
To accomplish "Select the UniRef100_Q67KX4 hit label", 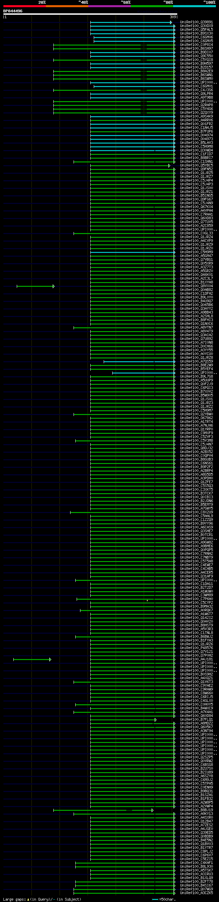I will (197, 207).
